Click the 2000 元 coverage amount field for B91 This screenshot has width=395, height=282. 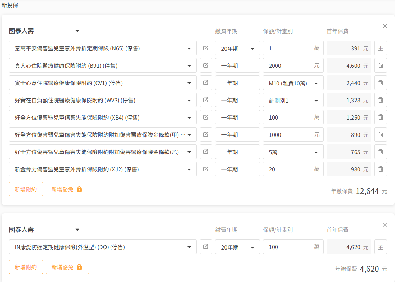pyautogui.click(x=289, y=66)
